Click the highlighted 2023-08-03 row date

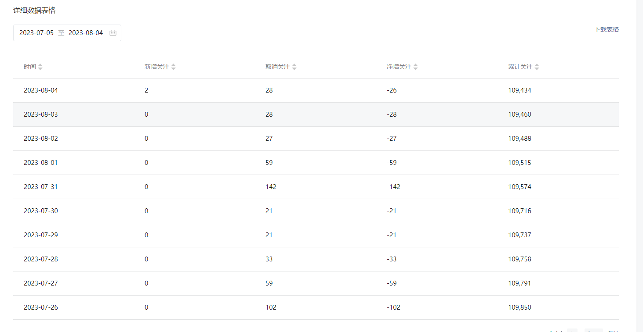point(41,114)
